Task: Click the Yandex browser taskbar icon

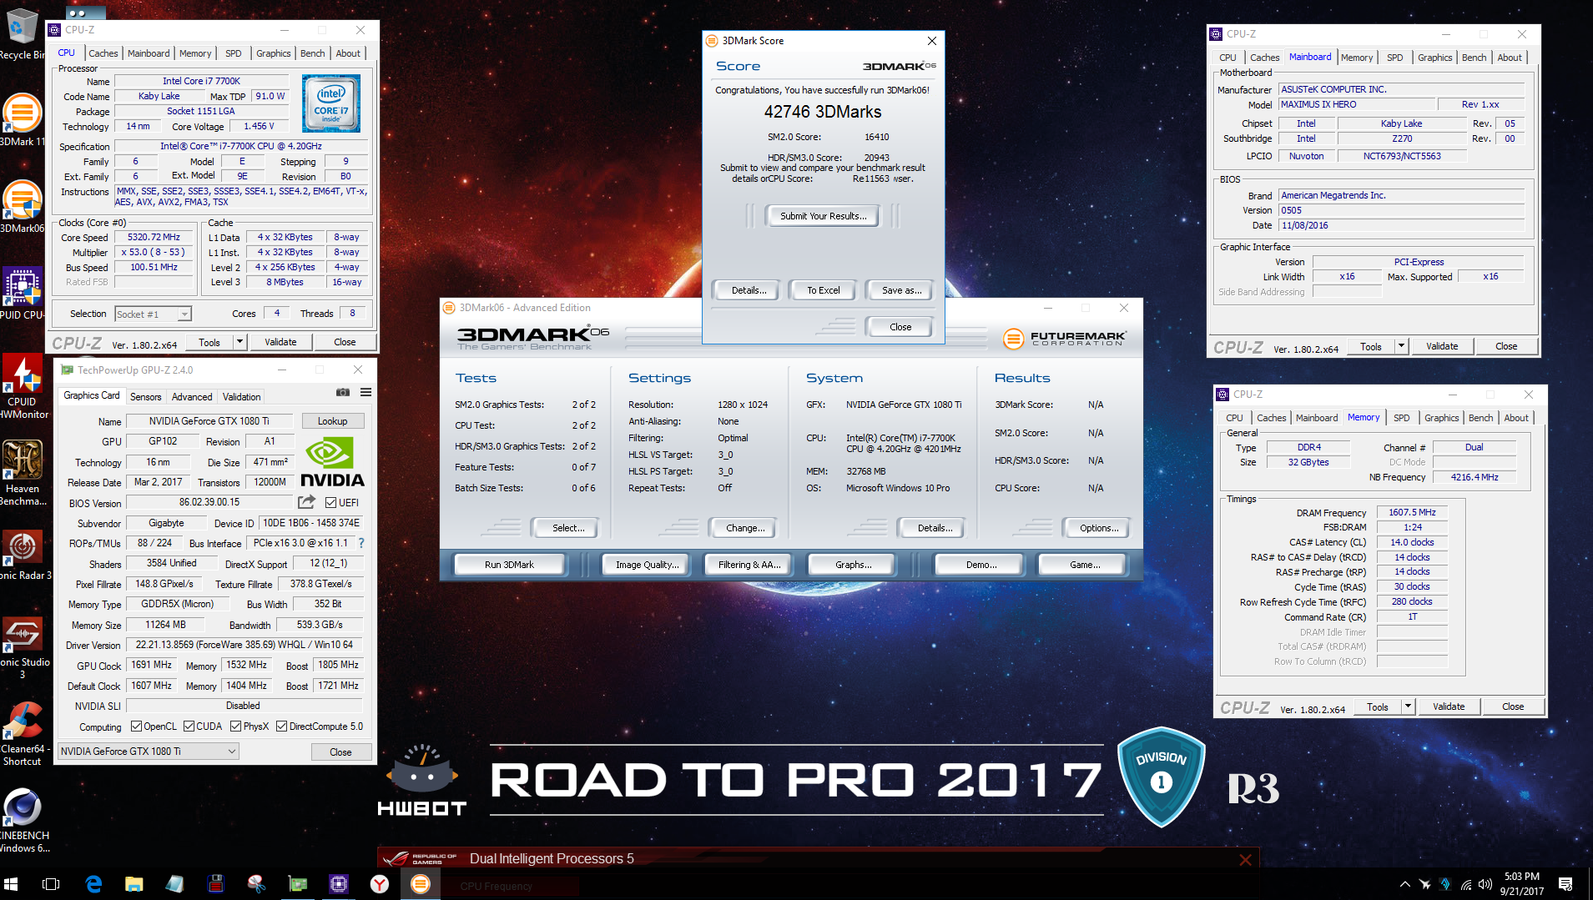Action: tap(379, 884)
